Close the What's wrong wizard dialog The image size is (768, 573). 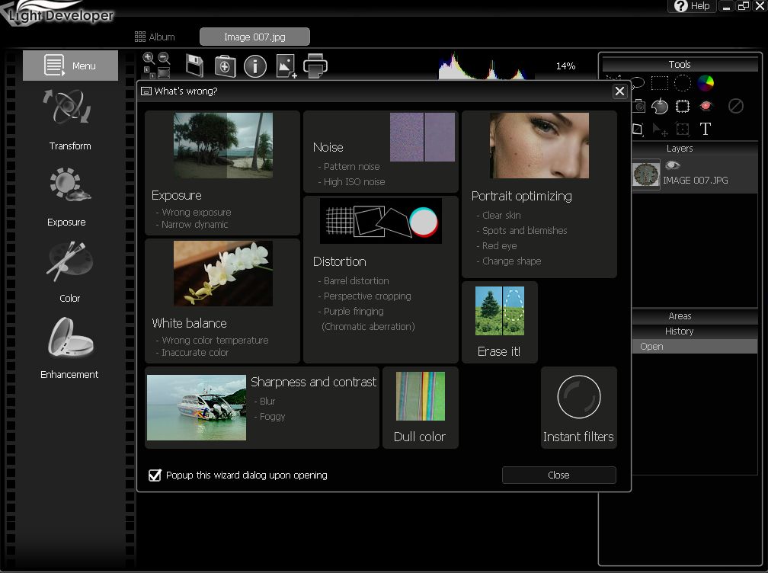619,91
